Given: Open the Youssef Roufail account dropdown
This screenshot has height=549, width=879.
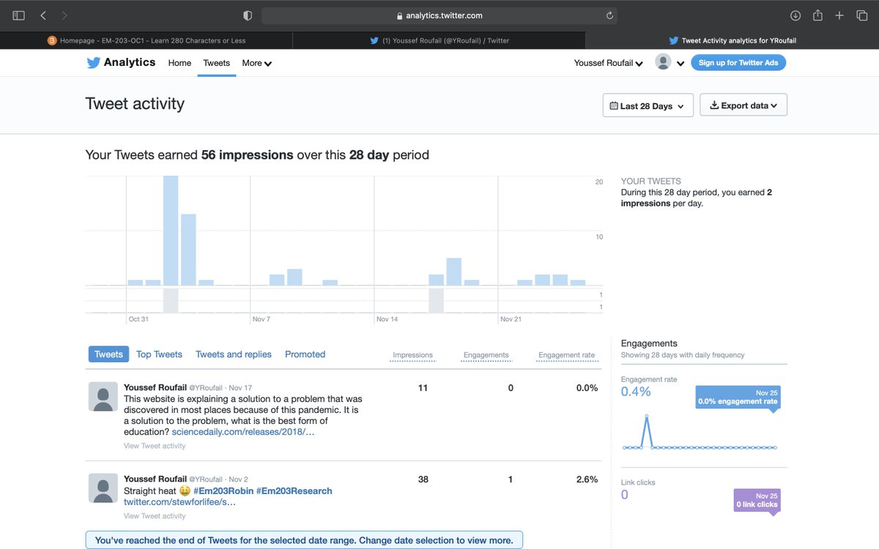Looking at the screenshot, I should point(609,63).
